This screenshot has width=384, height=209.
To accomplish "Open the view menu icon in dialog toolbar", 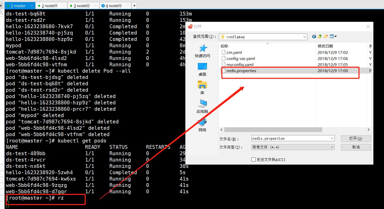I will [333, 37].
